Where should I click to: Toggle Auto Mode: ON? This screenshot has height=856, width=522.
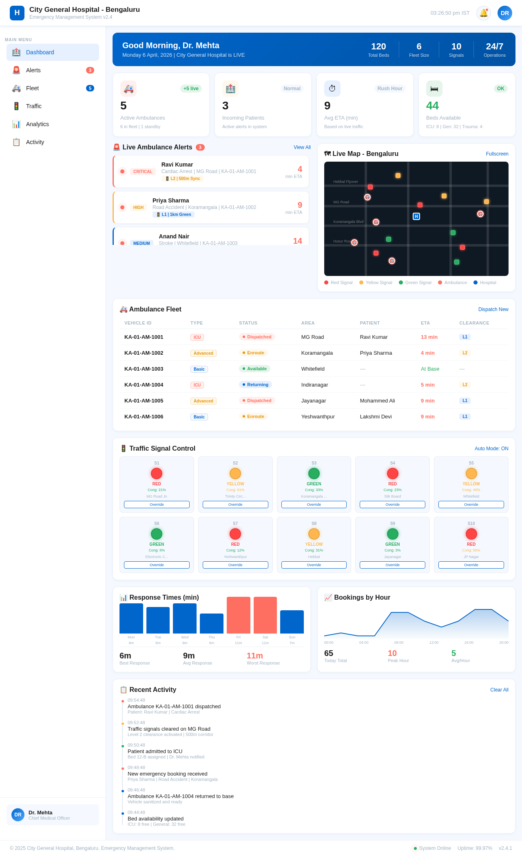[491, 449]
